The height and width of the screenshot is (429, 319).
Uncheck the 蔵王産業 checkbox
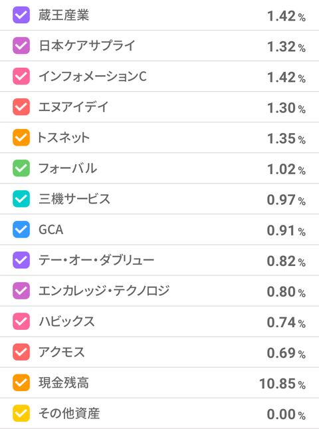pyautogui.click(x=21, y=15)
